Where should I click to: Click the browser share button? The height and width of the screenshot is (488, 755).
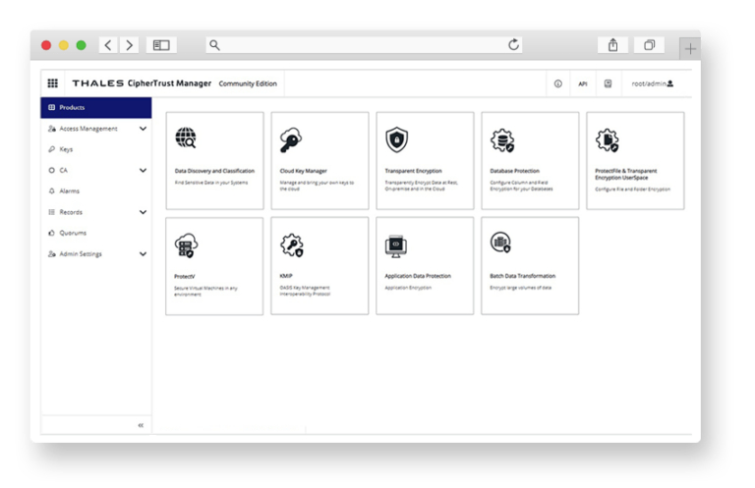(x=612, y=45)
